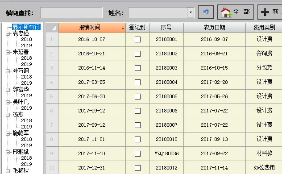Select row header number 5
The image size is (282, 174).
pyautogui.click(x=52, y=96)
